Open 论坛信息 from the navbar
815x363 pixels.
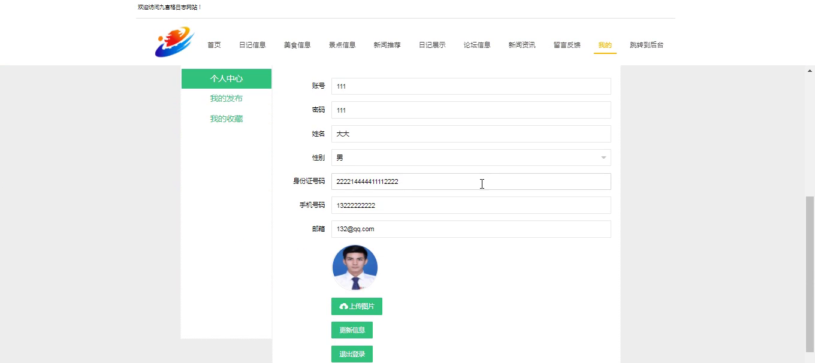pos(477,45)
